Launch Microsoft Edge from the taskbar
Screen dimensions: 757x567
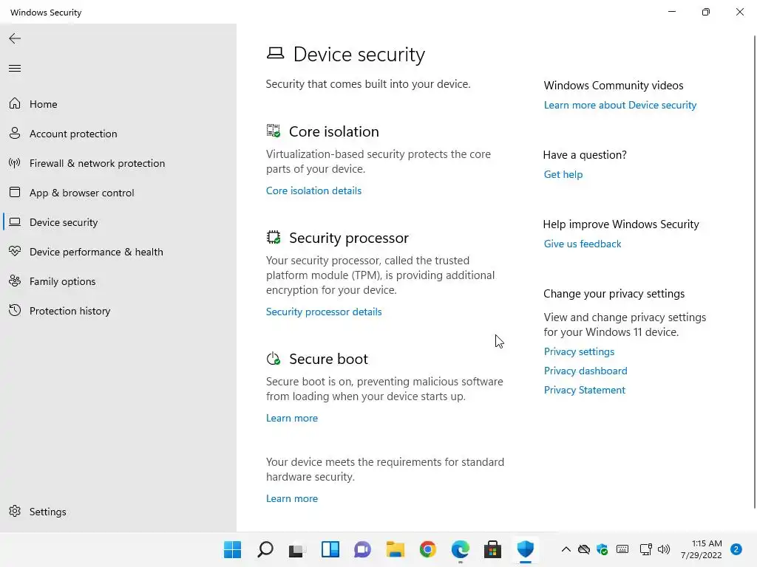tap(460, 549)
